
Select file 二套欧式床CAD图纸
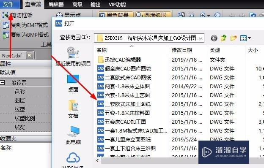[124, 77]
